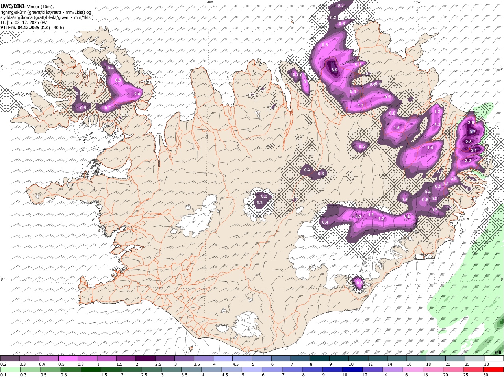
Task: Click the 15W longitude label
Action: click(417, 2)
